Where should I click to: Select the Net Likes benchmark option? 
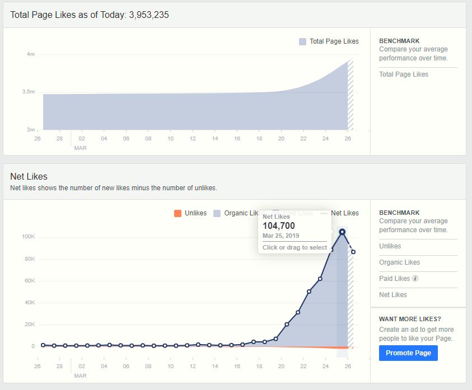click(x=393, y=295)
